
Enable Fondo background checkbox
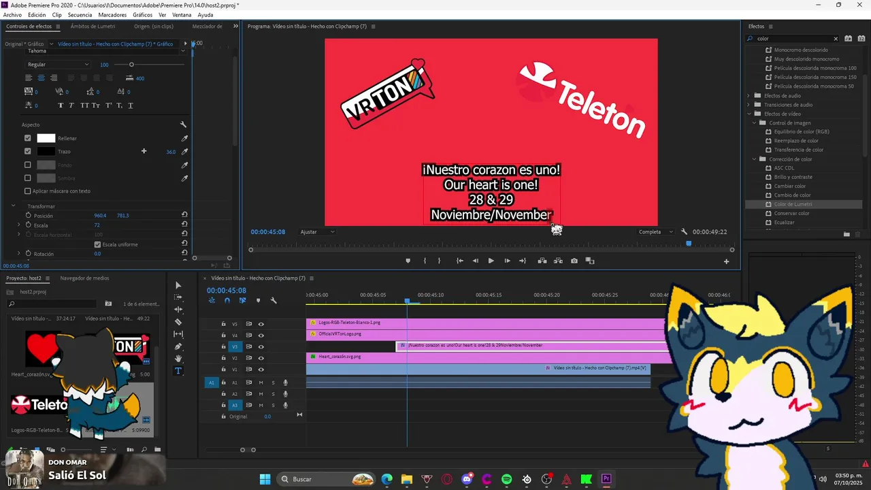tap(28, 165)
